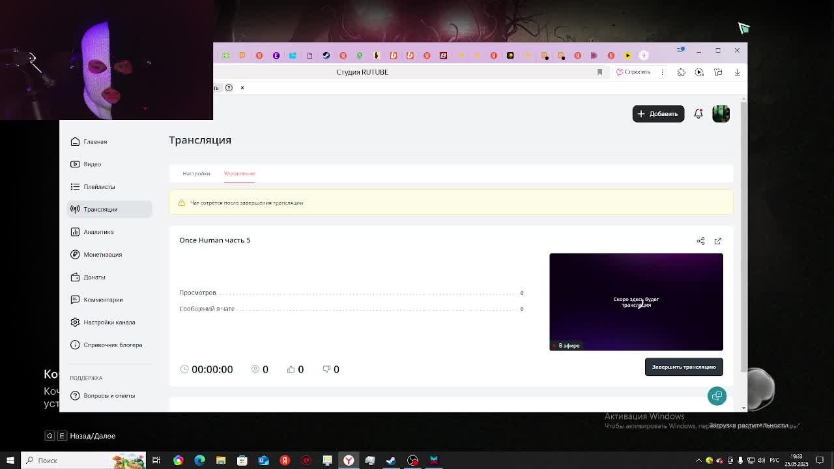The width and height of the screenshot is (834, 469).
Task: Open the support chat floating button
Action: pos(717,395)
